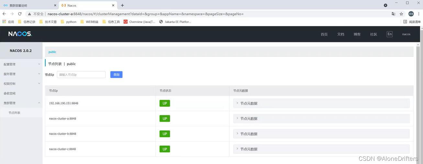Click the nacos-cluster-b:8848 node cell
Viewport: 423px width, 164px height.
click(100, 134)
